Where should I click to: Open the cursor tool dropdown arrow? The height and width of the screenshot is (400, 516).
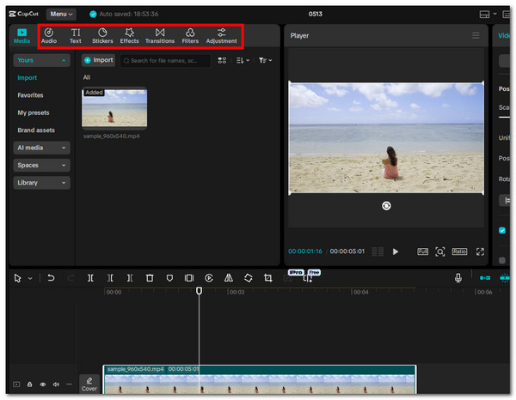point(30,278)
